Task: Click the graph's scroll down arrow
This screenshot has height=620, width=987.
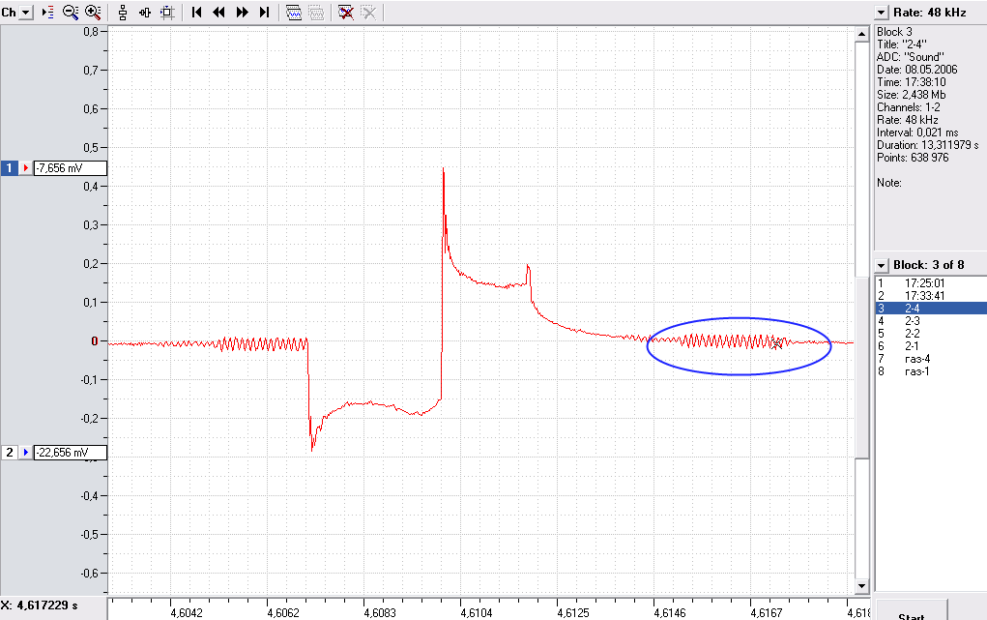Action: click(861, 586)
